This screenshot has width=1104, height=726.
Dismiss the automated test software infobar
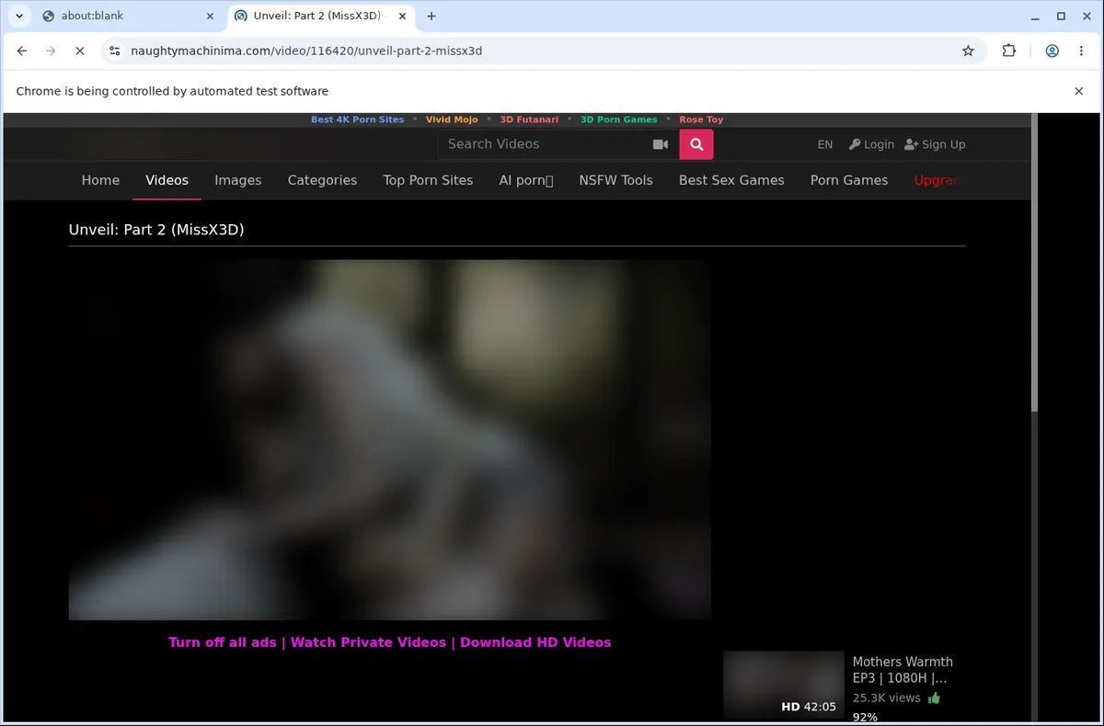click(1079, 91)
